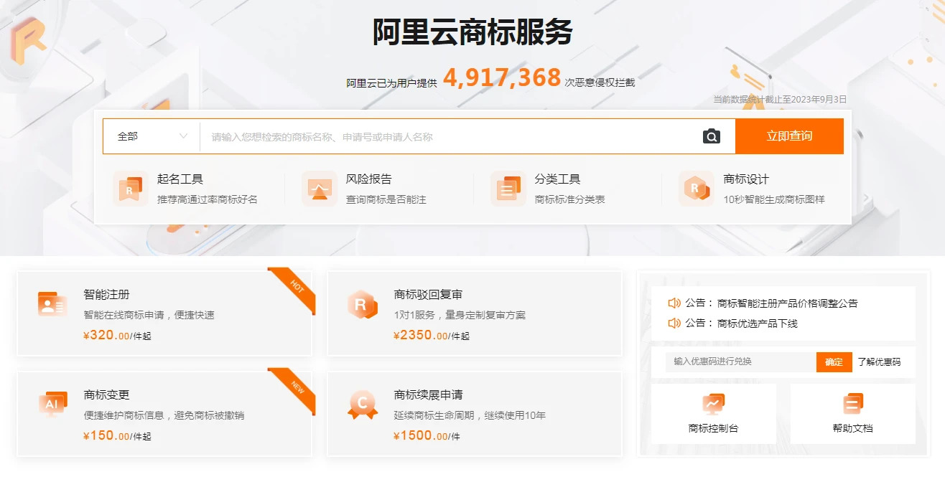Open the 商标续展申请 service title
Viewport: 945px width, 482px height.
tap(428, 395)
